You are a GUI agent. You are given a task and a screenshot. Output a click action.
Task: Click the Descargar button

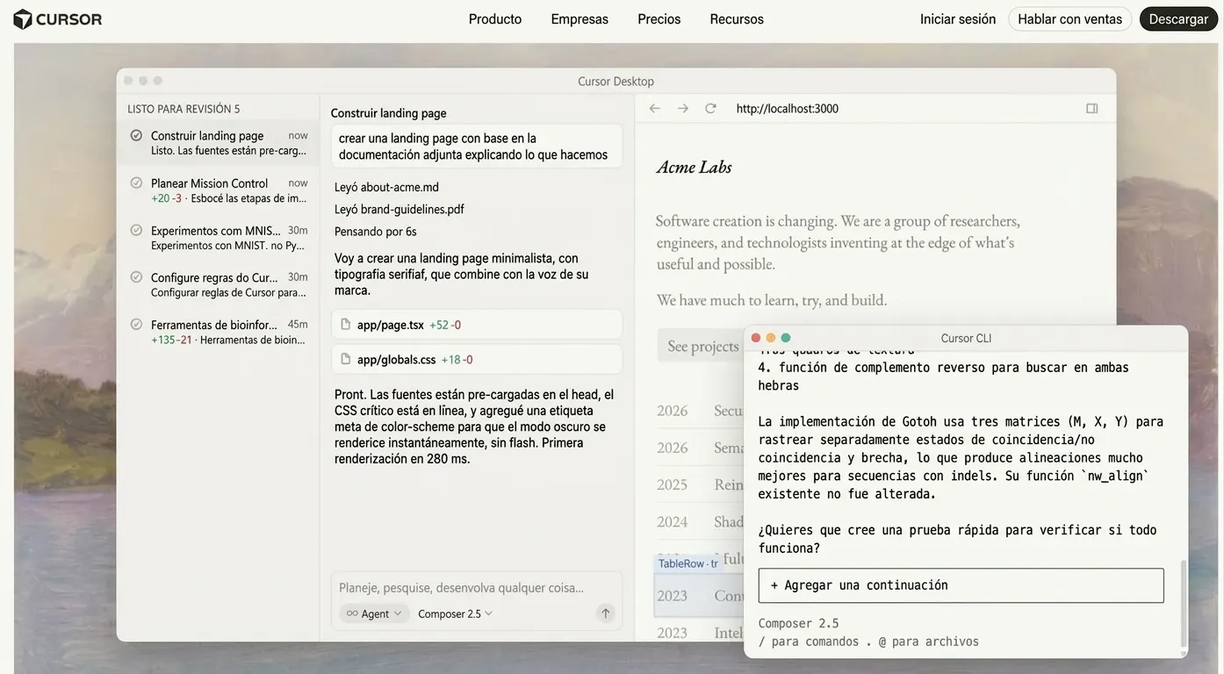pyautogui.click(x=1178, y=19)
